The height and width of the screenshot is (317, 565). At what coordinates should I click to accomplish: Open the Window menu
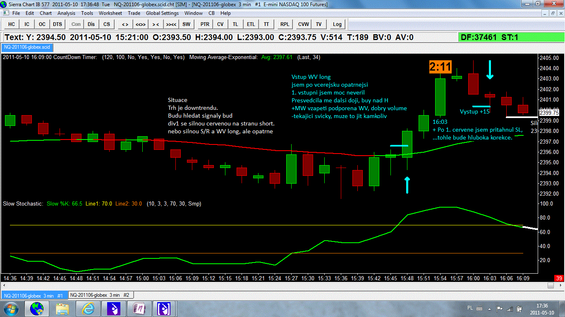click(x=193, y=13)
